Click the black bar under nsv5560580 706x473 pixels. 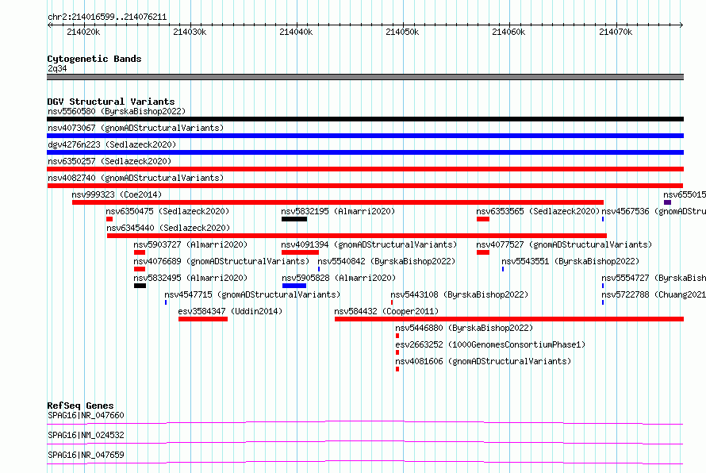coord(365,119)
